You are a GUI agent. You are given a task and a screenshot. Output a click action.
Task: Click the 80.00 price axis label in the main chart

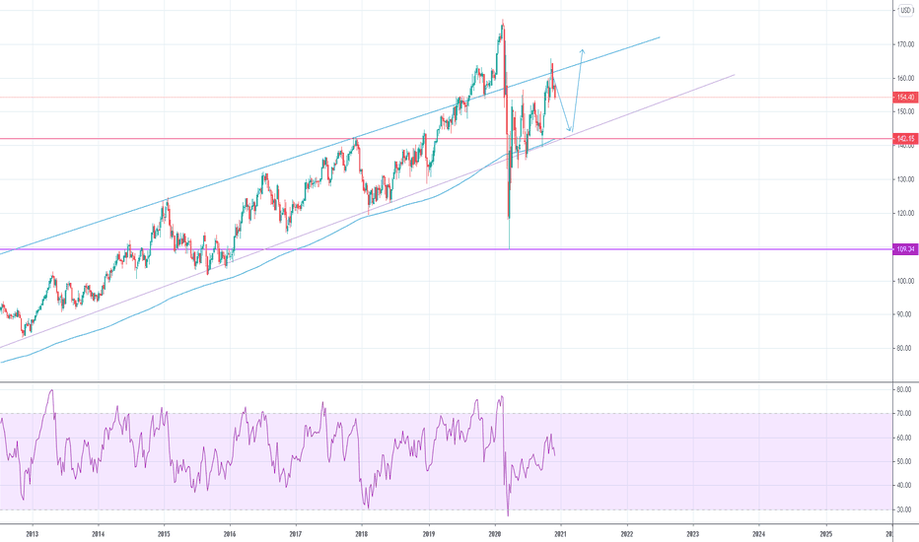click(x=904, y=348)
